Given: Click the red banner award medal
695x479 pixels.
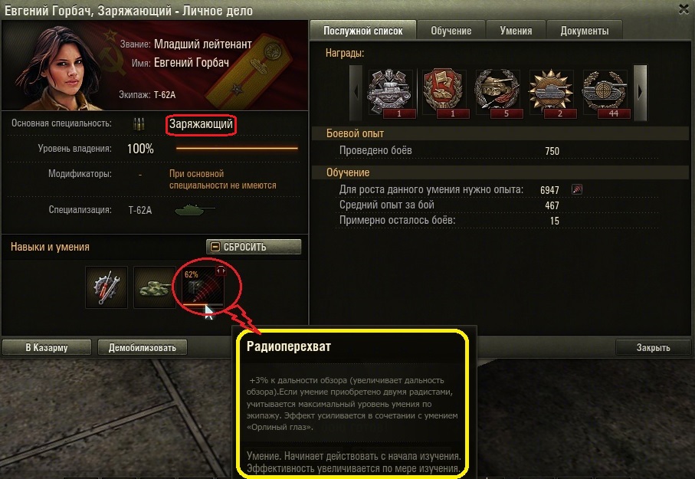Looking at the screenshot, I should pos(444,94).
